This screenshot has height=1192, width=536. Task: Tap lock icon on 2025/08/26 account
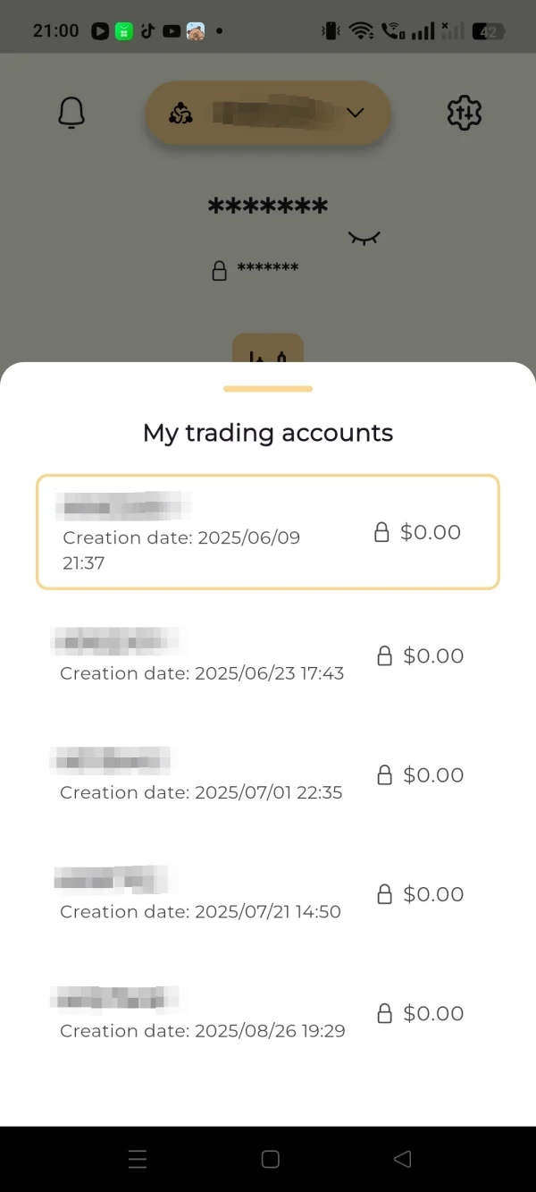[x=385, y=1014]
